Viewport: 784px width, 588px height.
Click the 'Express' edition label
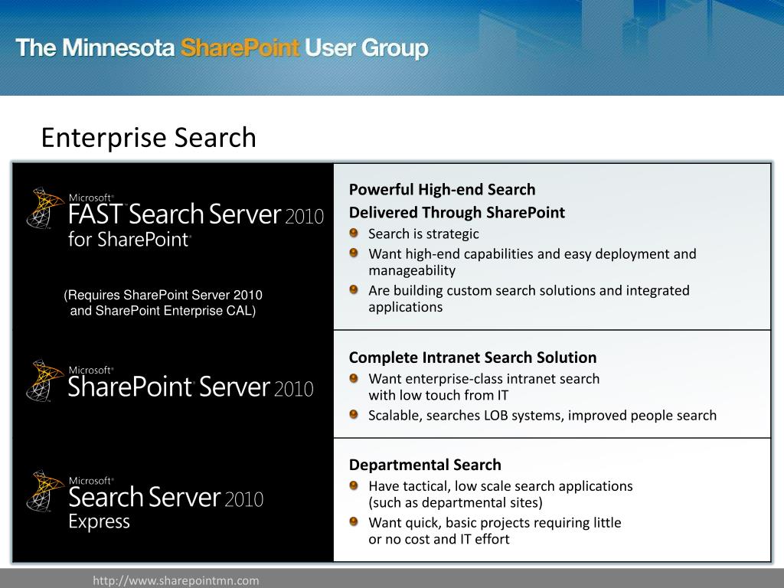click(99, 522)
